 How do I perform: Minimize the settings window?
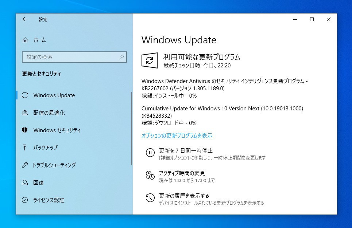point(295,20)
